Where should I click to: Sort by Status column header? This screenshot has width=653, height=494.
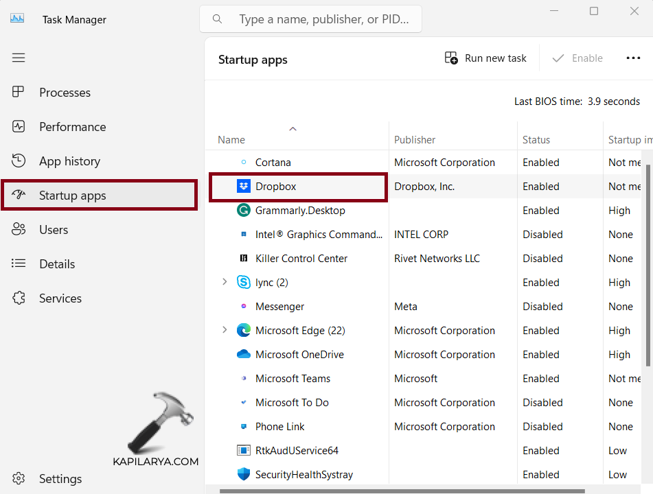click(x=536, y=140)
